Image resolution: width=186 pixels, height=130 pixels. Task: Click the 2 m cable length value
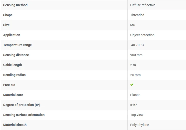point(133,65)
